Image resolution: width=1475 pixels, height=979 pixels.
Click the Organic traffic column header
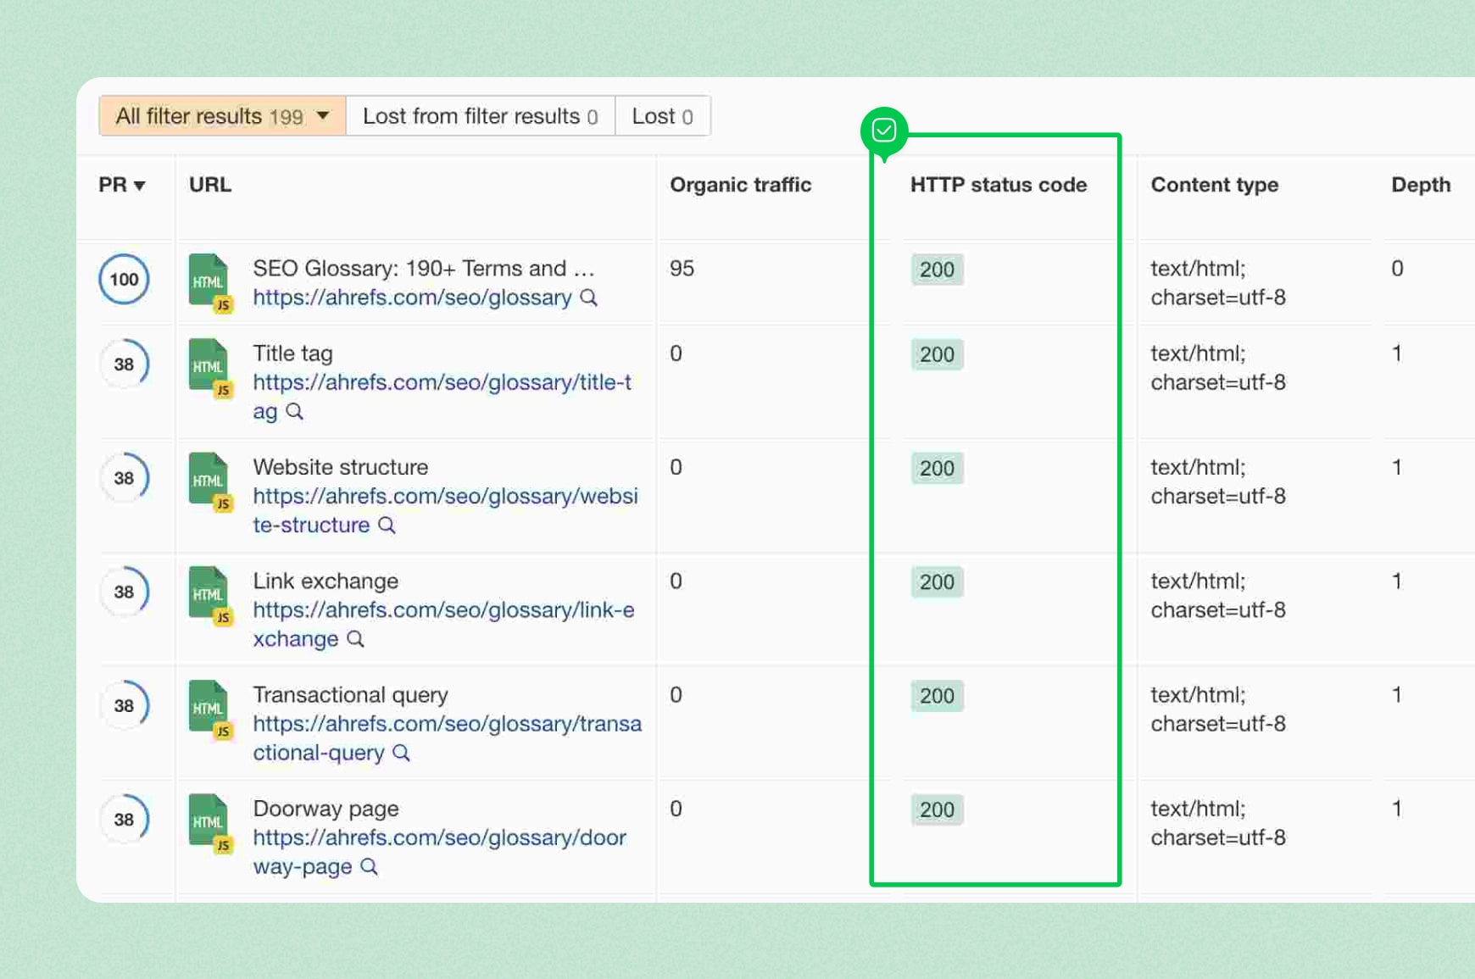(x=740, y=185)
